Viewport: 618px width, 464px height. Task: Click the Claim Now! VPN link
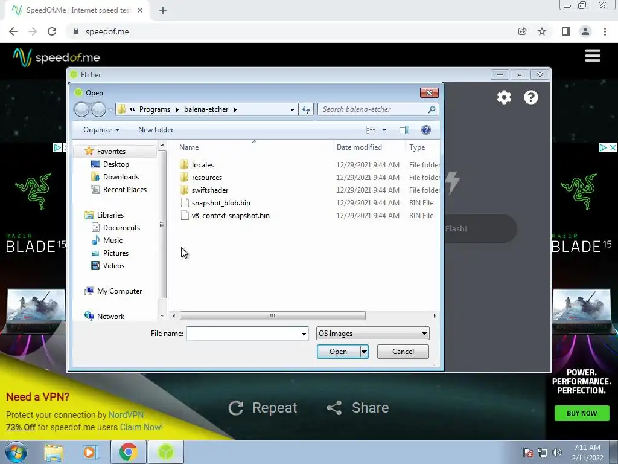click(141, 427)
